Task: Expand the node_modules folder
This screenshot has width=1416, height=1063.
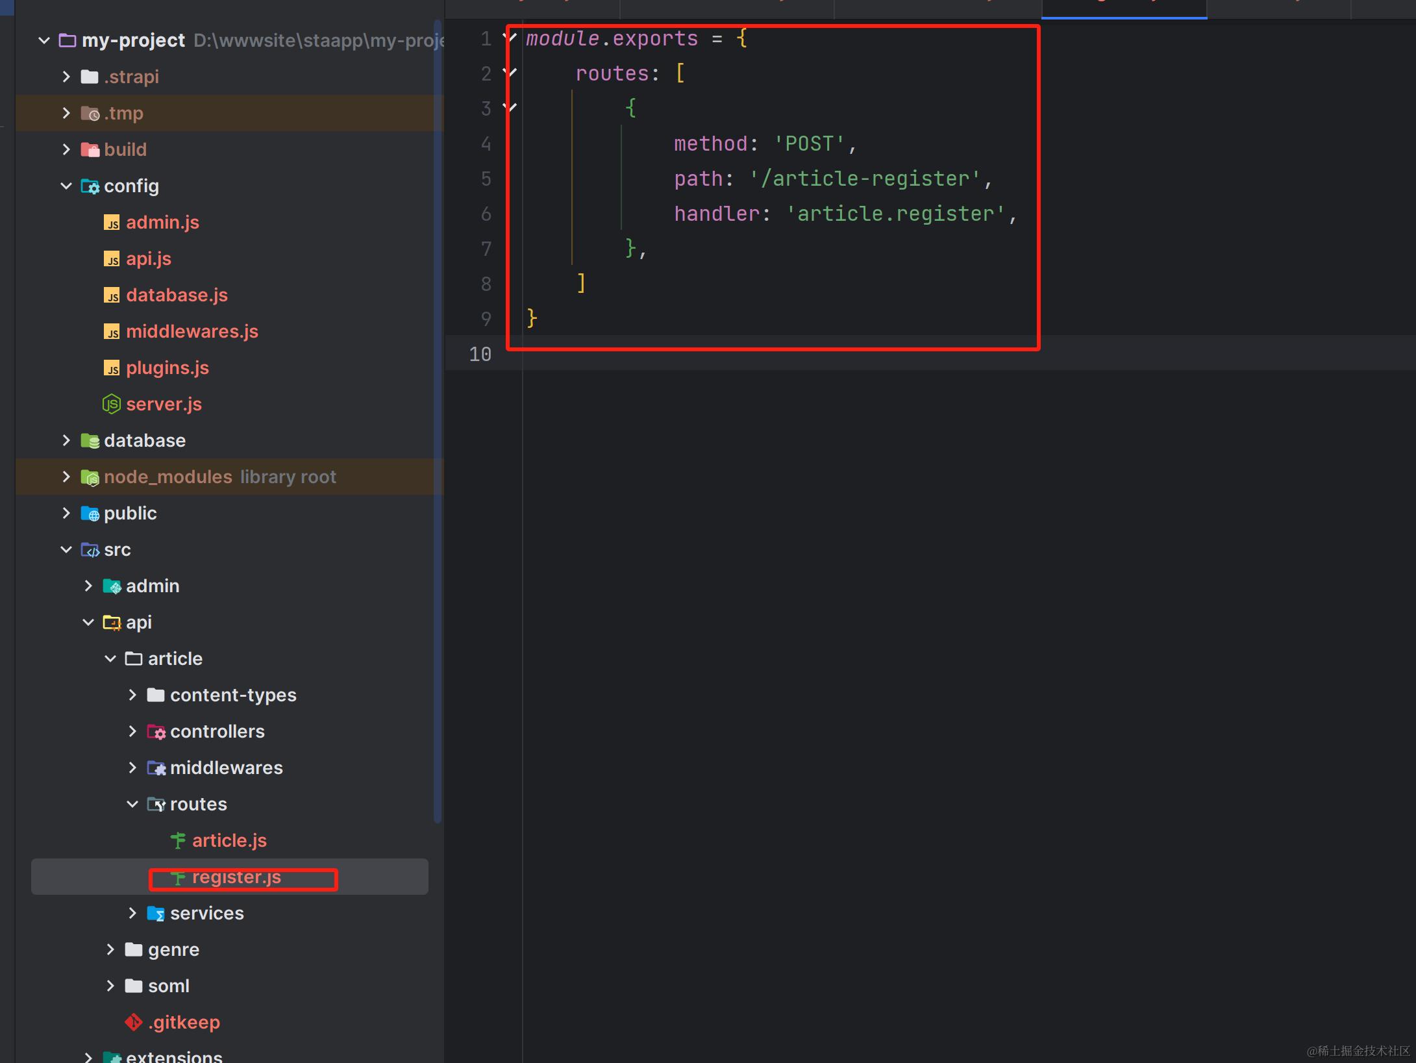Action: point(66,477)
